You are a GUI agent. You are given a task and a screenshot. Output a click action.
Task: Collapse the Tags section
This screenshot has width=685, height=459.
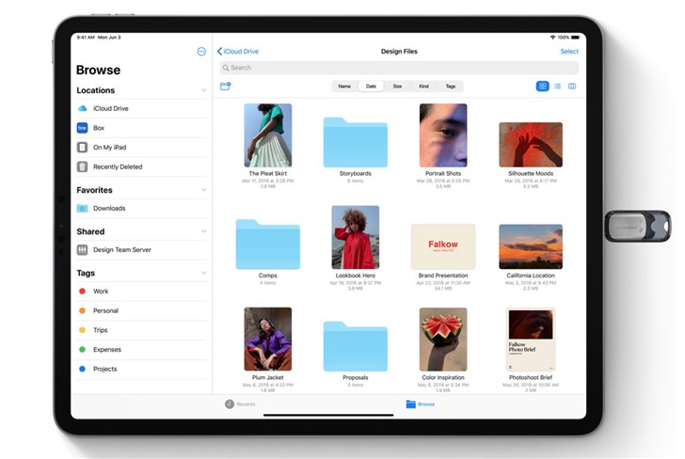point(203,274)
